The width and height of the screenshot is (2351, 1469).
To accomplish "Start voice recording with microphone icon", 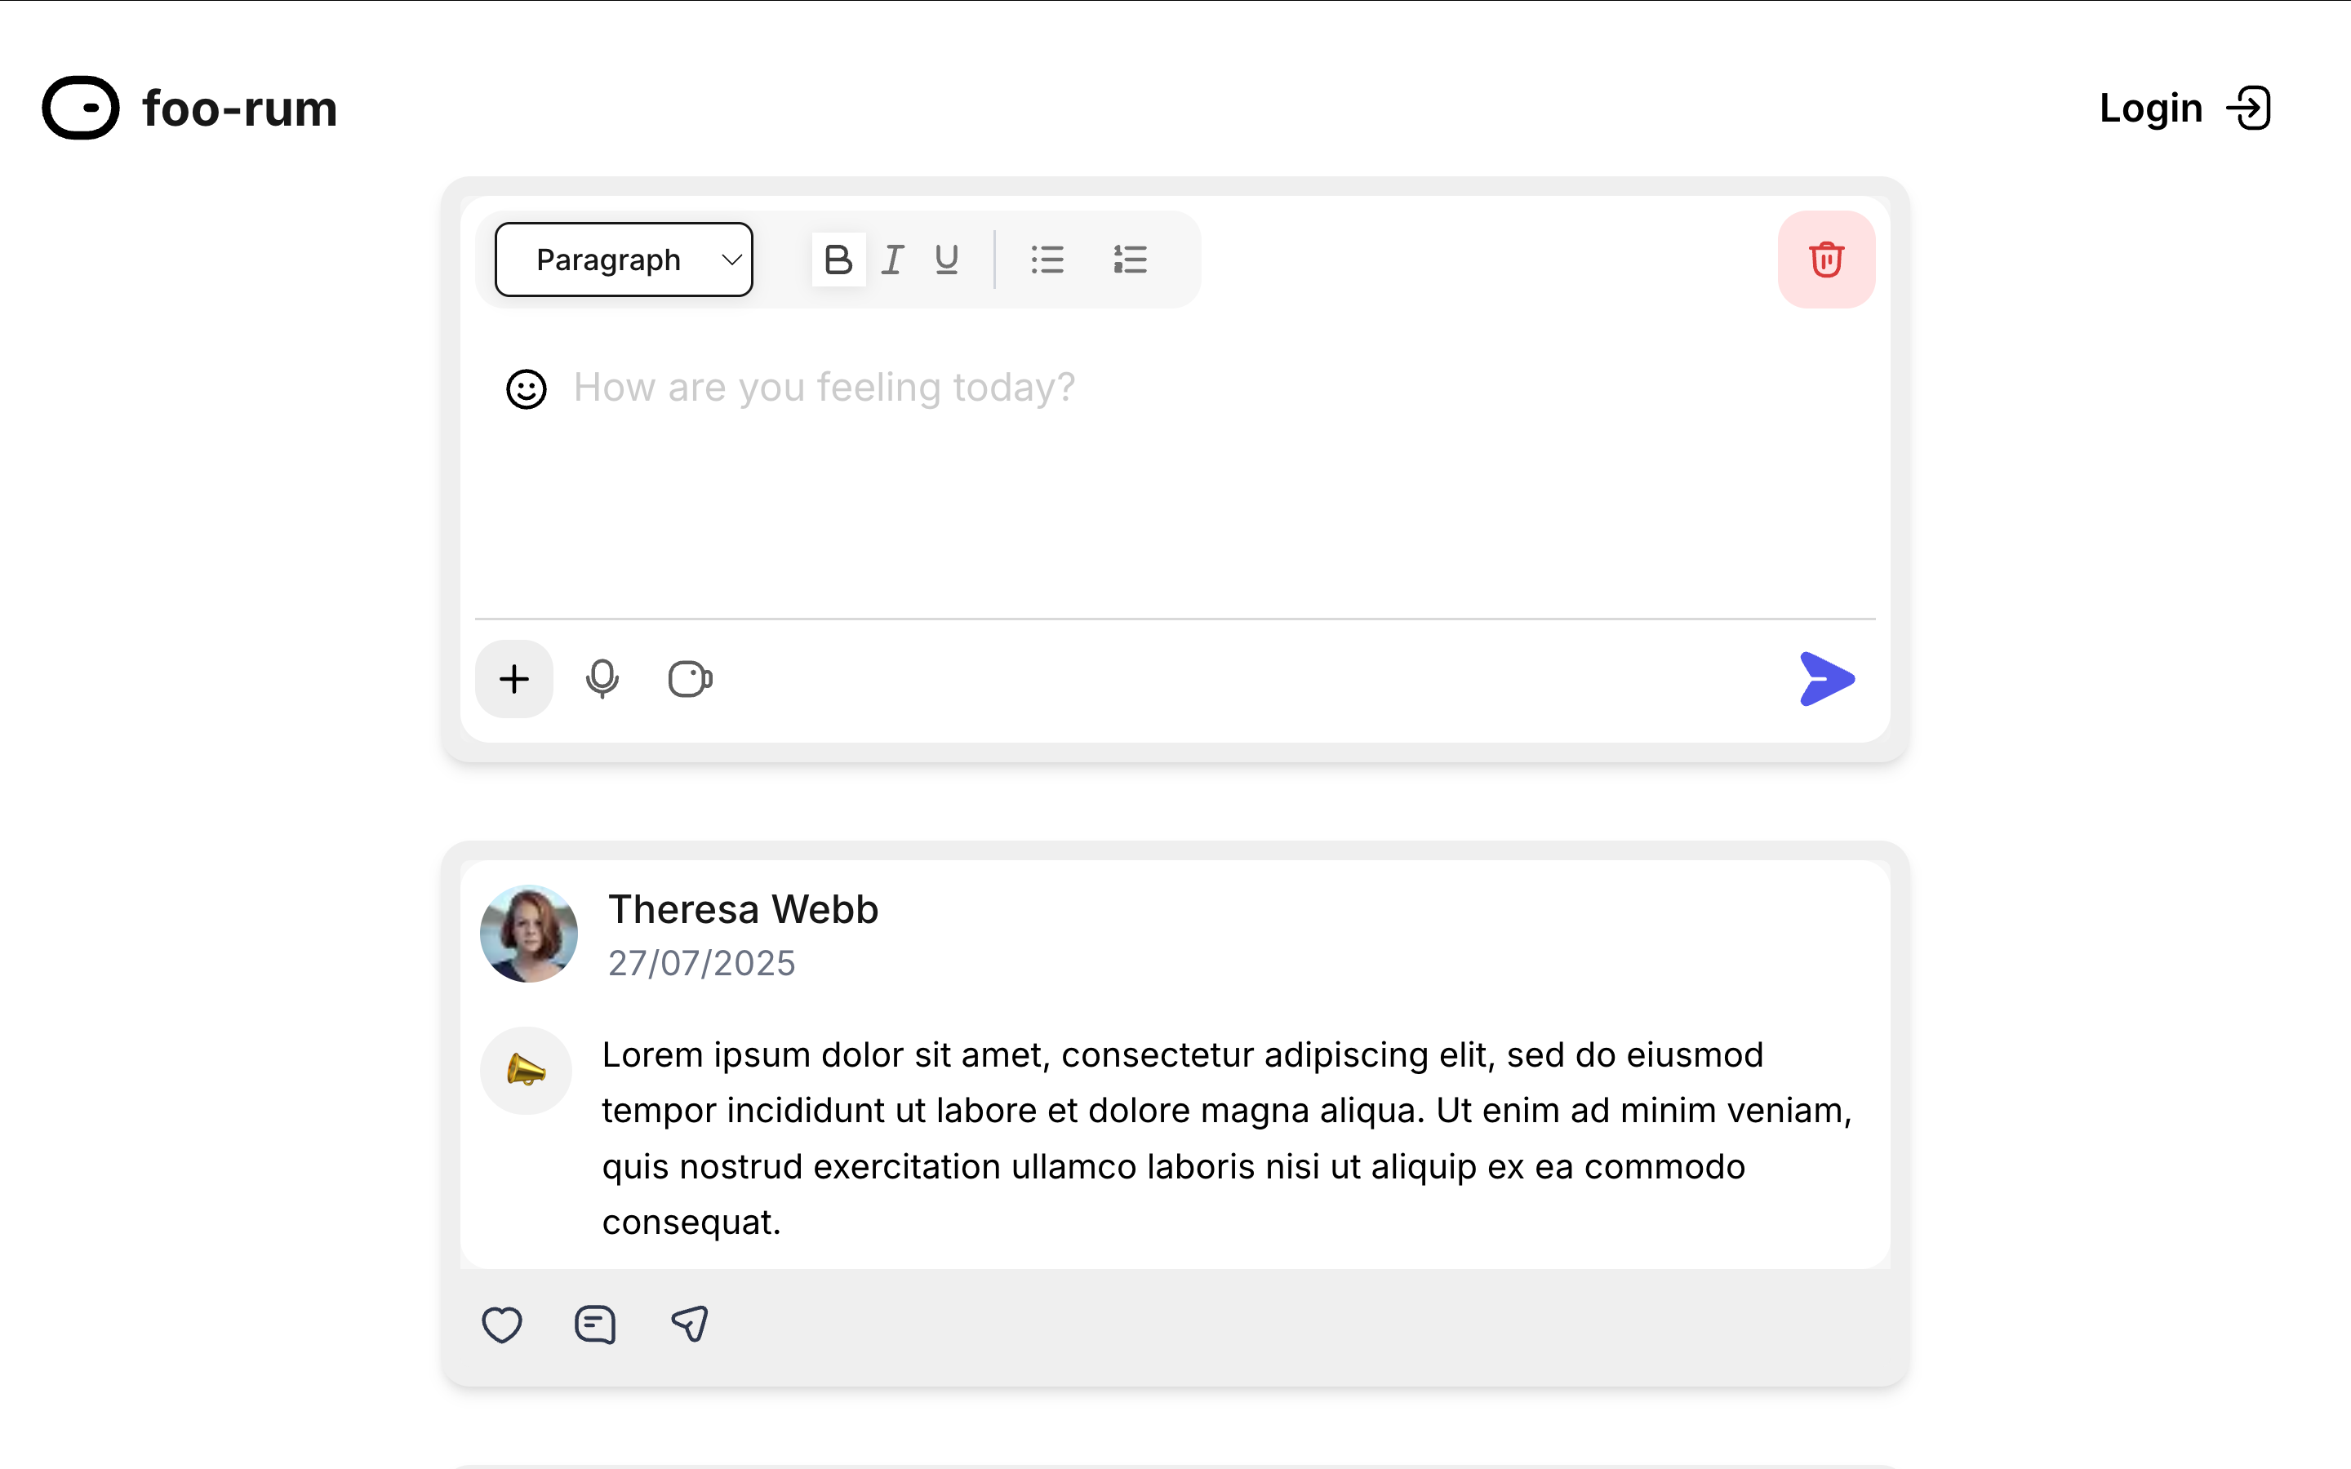I will tap(602, 679).
